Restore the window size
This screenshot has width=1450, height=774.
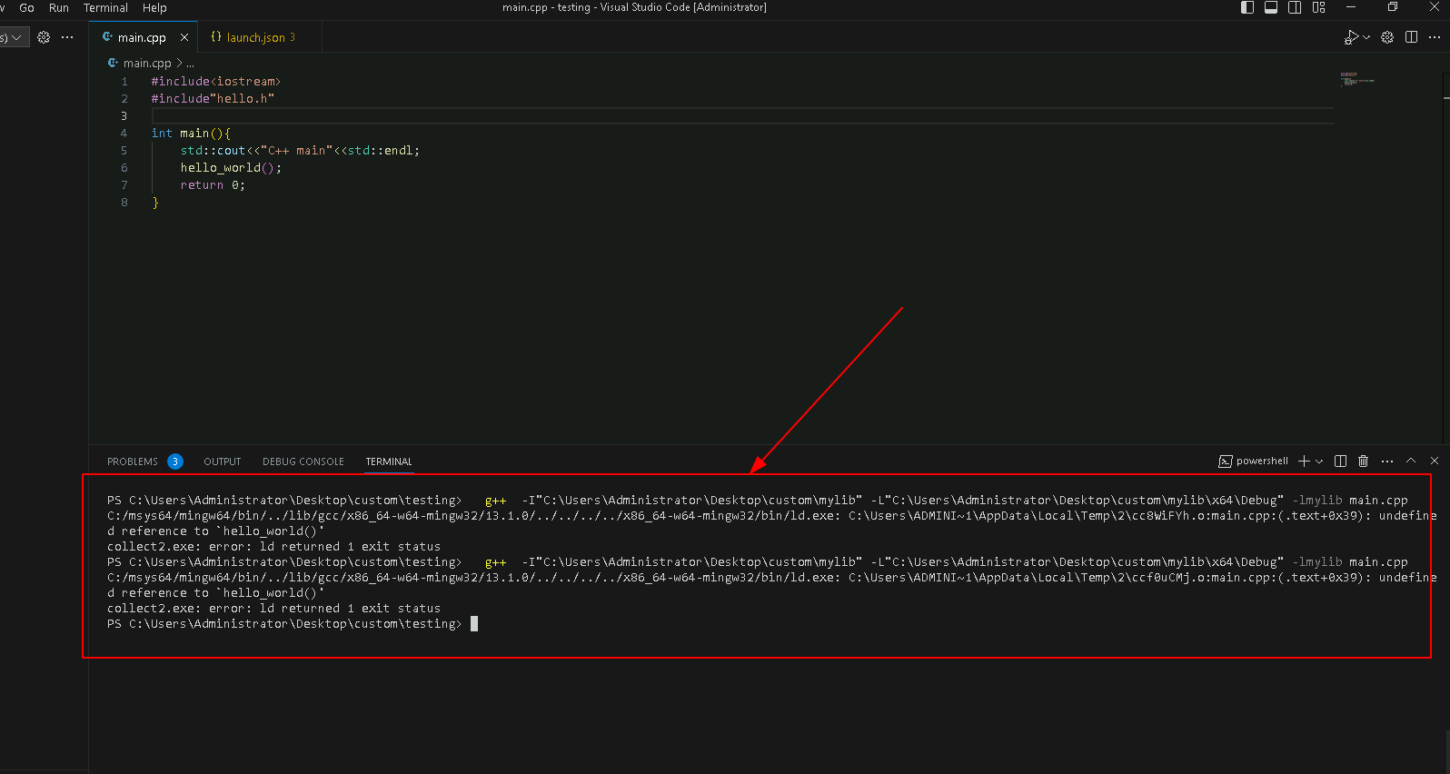[x=1393, y=7]
